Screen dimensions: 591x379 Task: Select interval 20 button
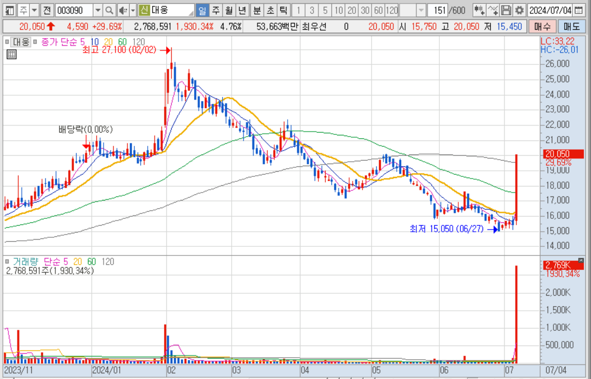[351, 10]
